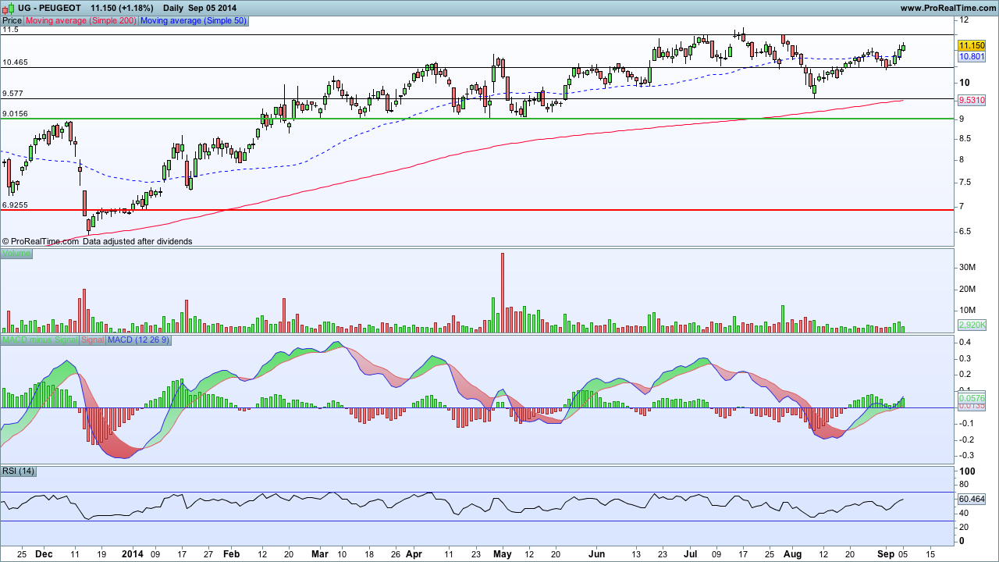Click the "6.9255" support level label
This screenshot has width=999, height=562.
point(15,205)
